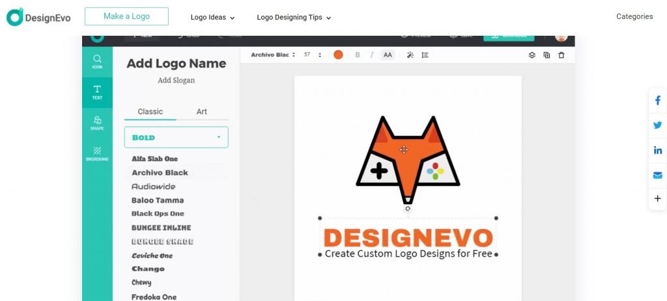Open the Categories link
Screen dimensions: 667x301
[x=634, y=17]
